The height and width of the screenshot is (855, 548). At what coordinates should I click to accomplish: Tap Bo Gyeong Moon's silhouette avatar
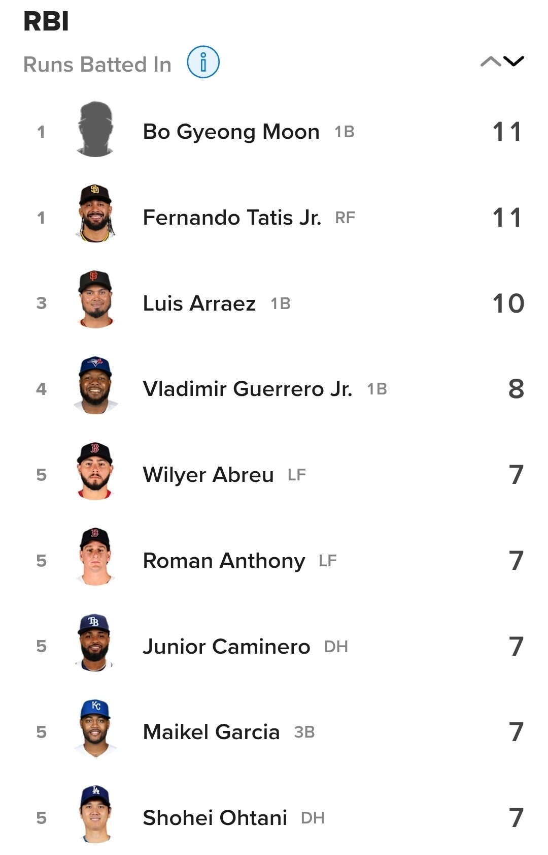click(x=95, y=130)
